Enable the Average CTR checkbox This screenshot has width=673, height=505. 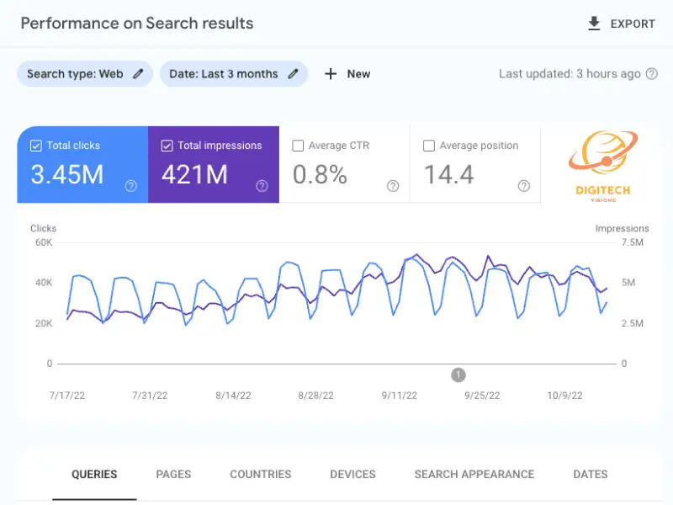click(298, 146)
